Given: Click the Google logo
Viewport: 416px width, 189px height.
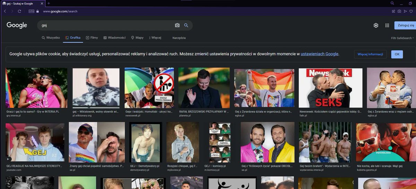Looking at the screenshot, I should 17,25.
